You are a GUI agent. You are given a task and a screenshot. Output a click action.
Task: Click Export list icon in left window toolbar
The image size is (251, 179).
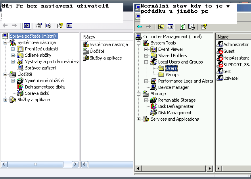click(48, 25)
